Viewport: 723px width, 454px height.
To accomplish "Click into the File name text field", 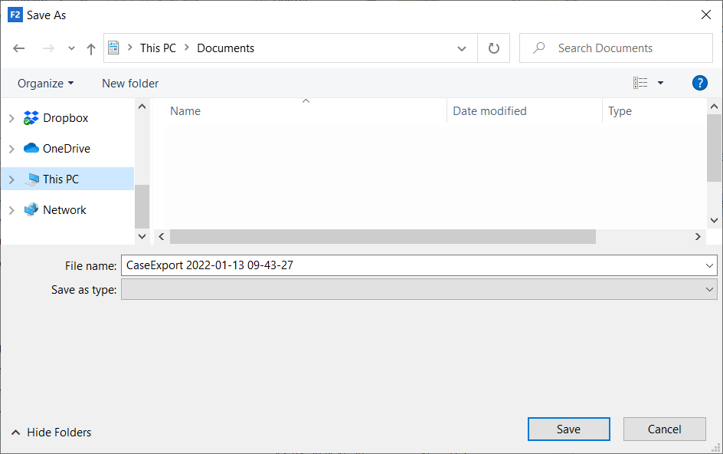I will click(414, 265).
